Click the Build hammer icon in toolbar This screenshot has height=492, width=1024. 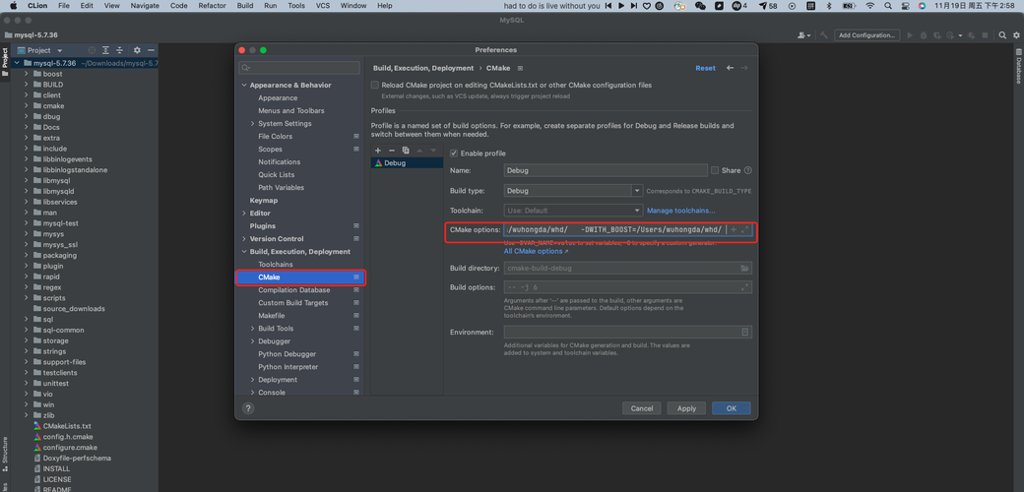(x=824, y=35)
